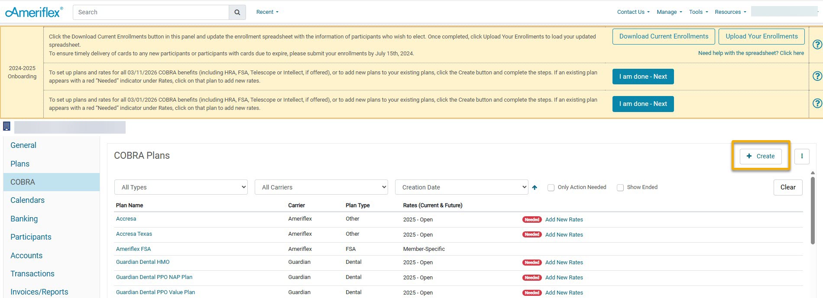Click the help icon beside Upload Your Enrollments

pyautogui.click(x=817, y=45)
